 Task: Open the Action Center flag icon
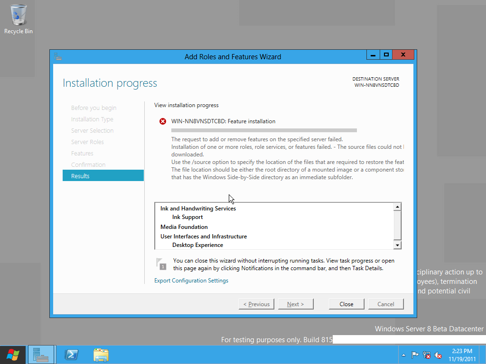tap(415, 355)
